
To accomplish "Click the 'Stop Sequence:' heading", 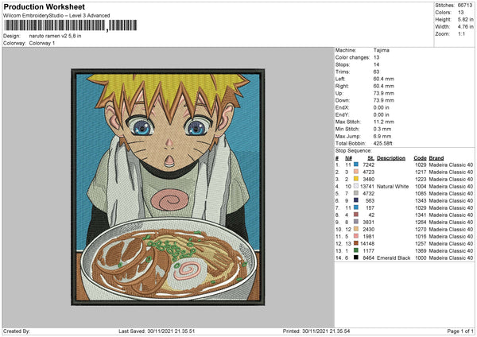I will click(x=353, y=151).
